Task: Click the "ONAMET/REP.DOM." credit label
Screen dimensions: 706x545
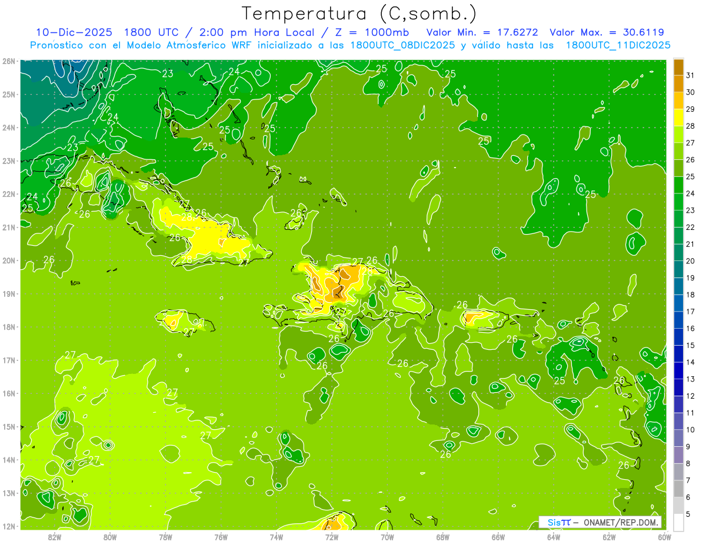Action: click(x=621, y=522)
